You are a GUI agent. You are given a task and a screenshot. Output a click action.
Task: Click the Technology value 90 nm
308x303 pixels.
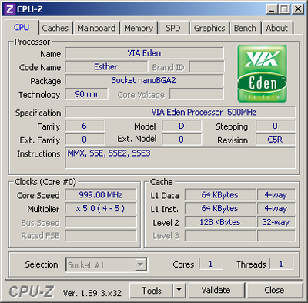(86, 94)
